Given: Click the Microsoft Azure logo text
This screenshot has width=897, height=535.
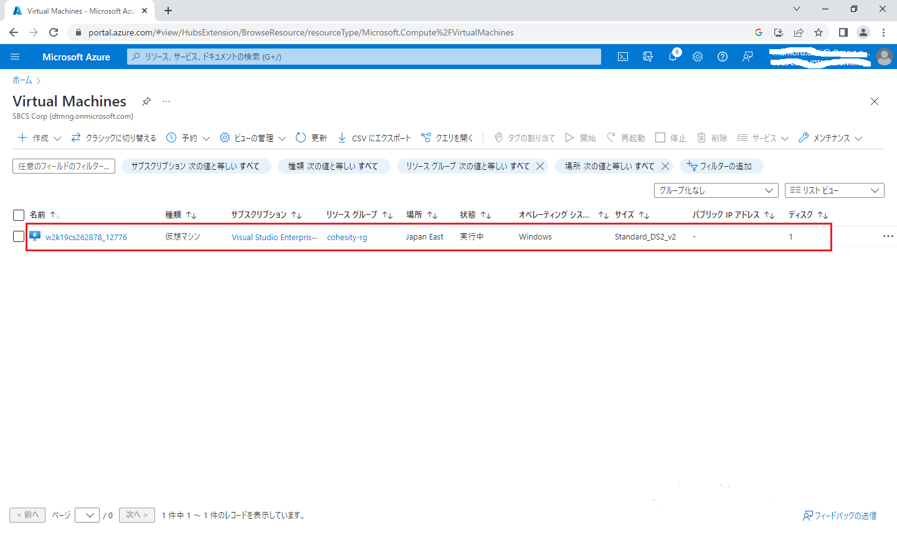Looking at the screenshot, I should tap(76, 57).
